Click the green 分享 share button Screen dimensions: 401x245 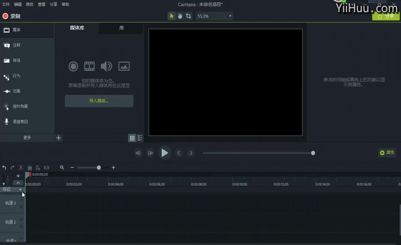pyautogui.click(x=386, y=16)
